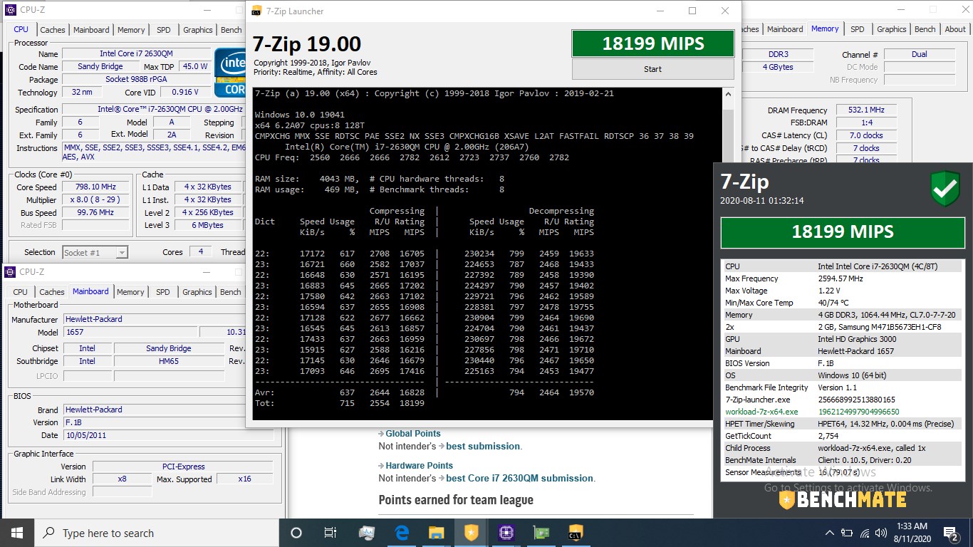Click the Bus Speed value 99.76 MHz

coord(95,212)
